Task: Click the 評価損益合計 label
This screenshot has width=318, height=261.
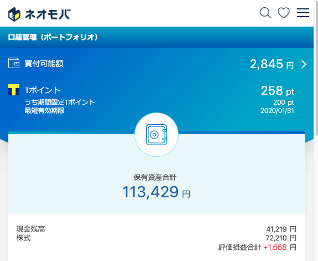Action: (x=239, y=247)
